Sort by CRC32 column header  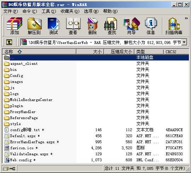coord(176,52)
